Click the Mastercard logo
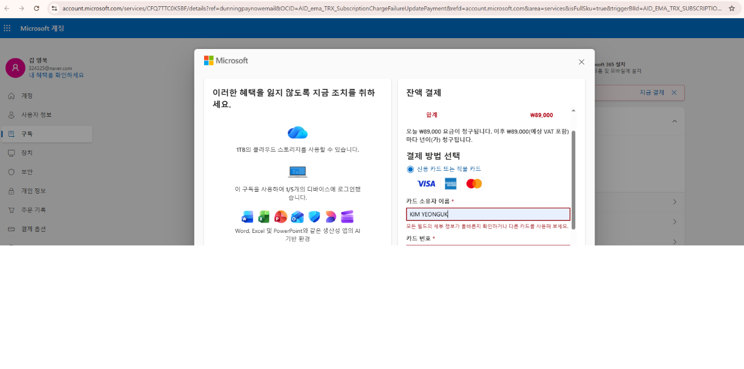 click(x=474, y=184)
